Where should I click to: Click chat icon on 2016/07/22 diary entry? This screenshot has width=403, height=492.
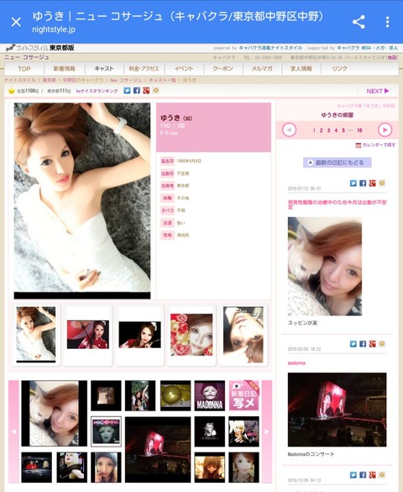click(382, 183)
